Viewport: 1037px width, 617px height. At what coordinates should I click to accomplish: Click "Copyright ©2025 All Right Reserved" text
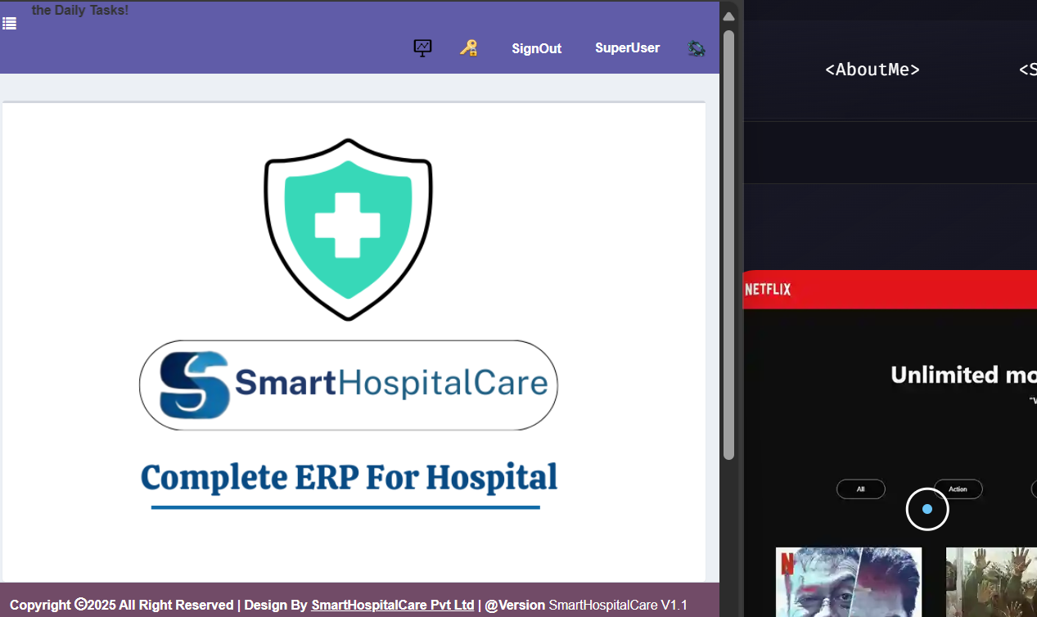[x=121, y=605]
